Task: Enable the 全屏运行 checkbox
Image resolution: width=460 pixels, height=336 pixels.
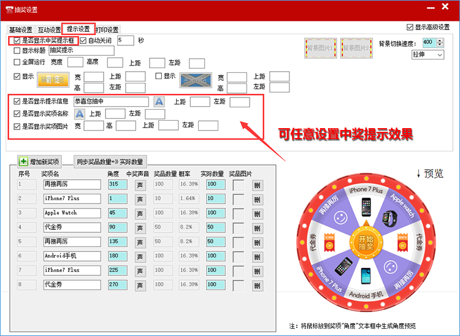Action: coord(17,62)
